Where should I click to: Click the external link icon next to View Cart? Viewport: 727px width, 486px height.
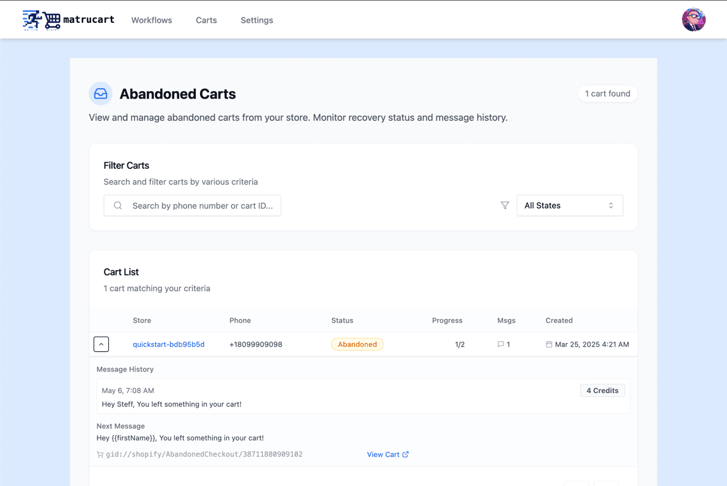[x=406, y=454]
